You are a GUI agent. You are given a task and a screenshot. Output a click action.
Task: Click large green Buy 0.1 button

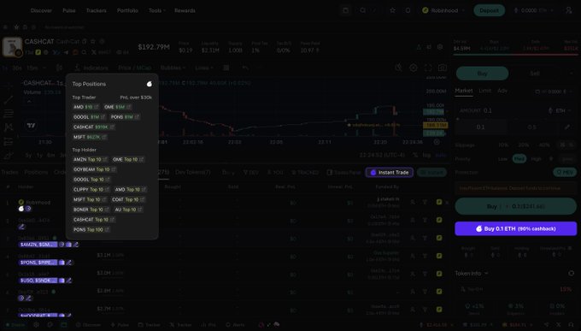[x=516, y=206]
